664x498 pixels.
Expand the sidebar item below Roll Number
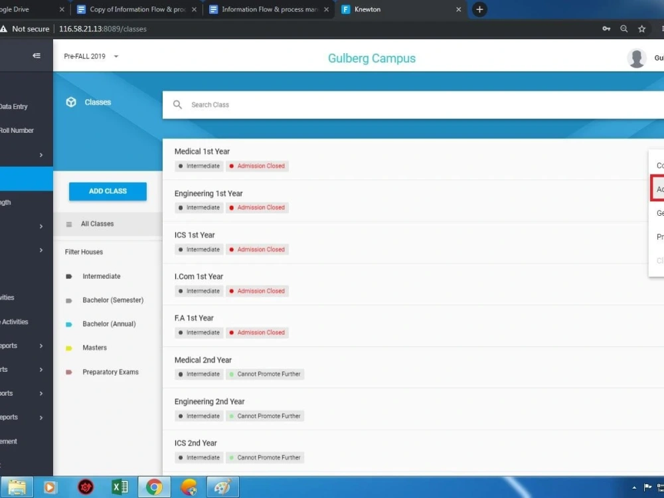click(41, 155)
